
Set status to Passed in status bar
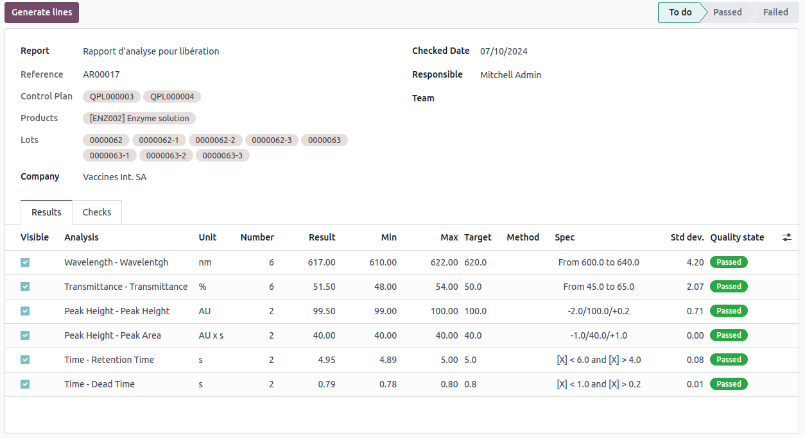pos(727,12)
